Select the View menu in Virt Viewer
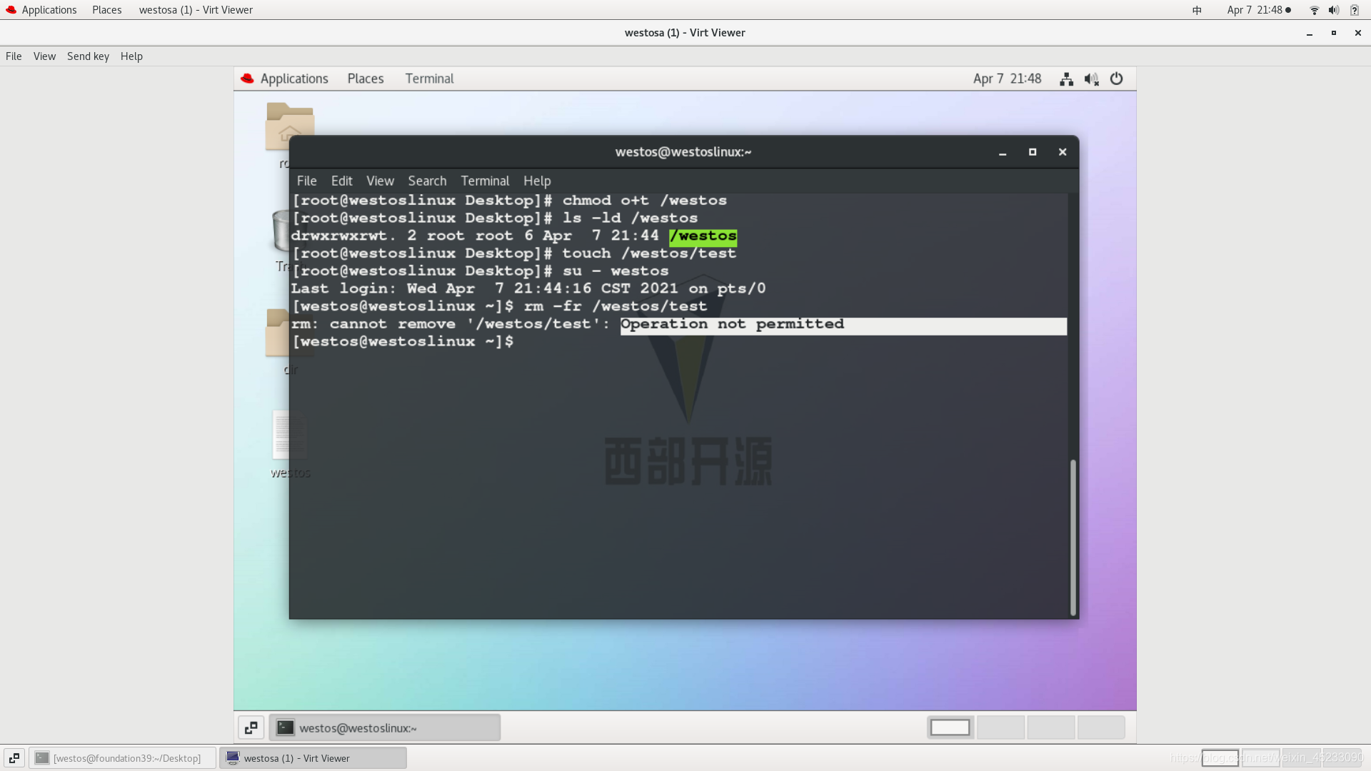1371x771 pixels. tap(44, 56)
